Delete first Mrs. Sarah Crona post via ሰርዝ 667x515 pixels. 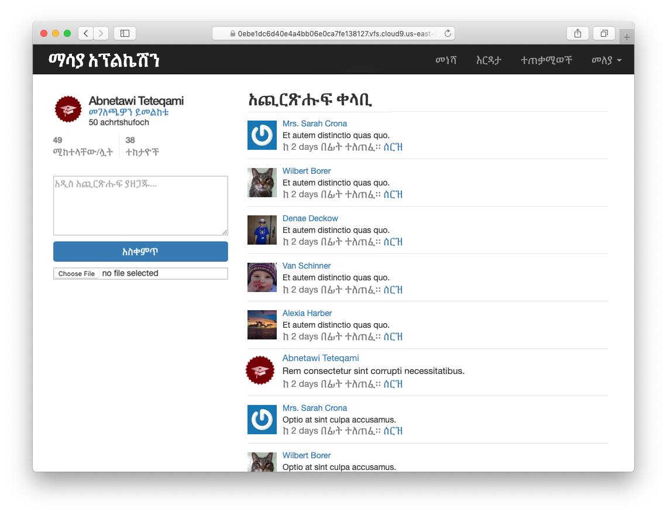coord(393,147)
